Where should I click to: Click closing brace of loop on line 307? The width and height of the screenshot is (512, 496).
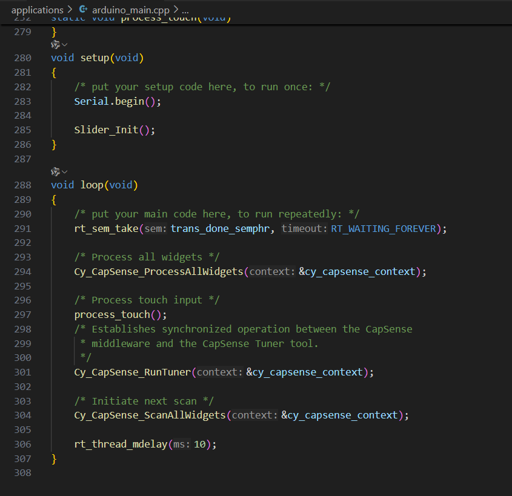click(x=54, y=459)
